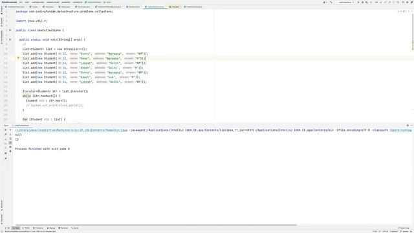
Task: Go to next highlighted error arrow in editor
Action: [411, 12]
